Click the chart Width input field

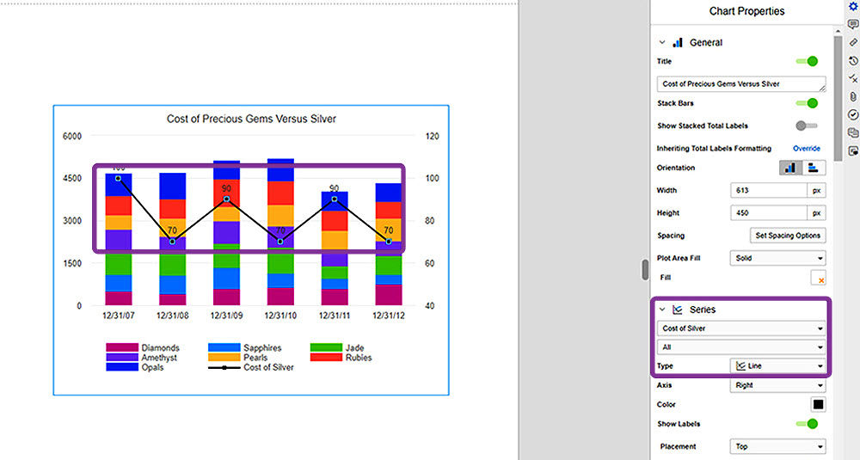pyautogui.click(x=768, y=191)
